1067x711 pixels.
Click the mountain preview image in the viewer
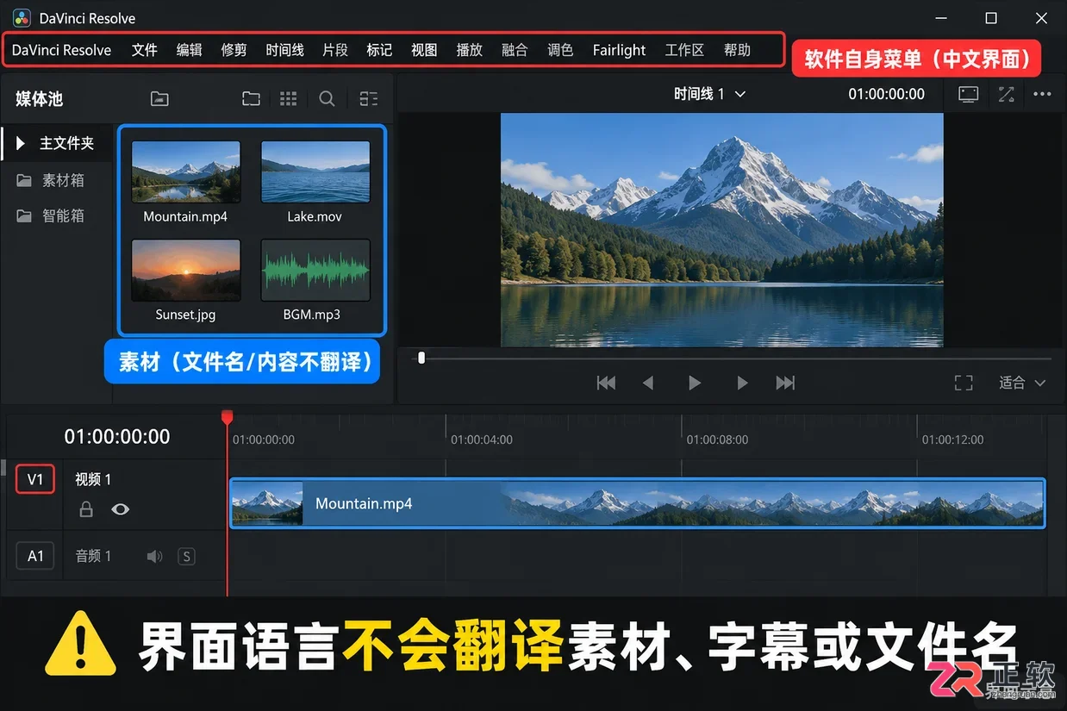(722, 230)
